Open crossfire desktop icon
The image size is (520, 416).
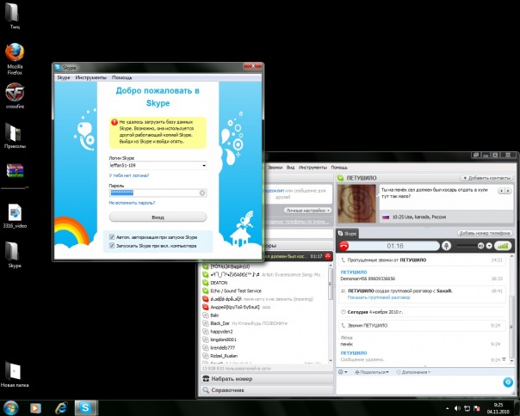pyautogui.click(x=15, y=95)
